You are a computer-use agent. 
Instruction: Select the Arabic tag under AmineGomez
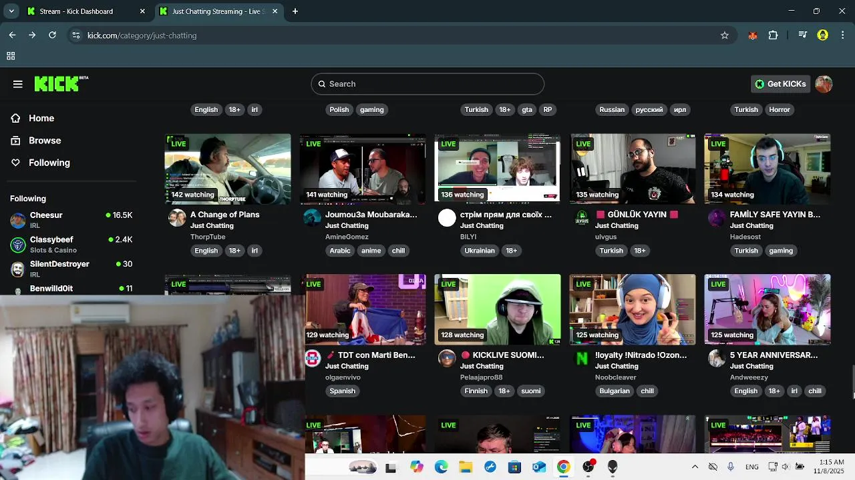coord(340,251)
